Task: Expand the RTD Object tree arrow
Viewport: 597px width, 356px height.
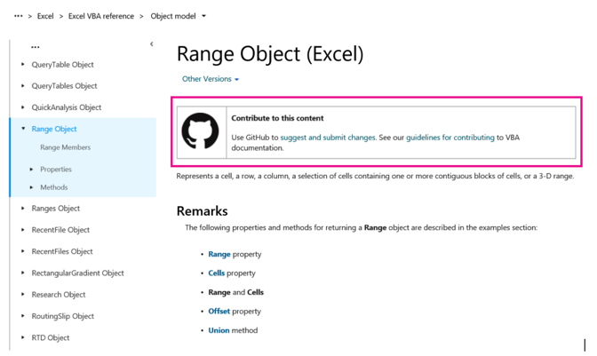Action: point(23,337)
